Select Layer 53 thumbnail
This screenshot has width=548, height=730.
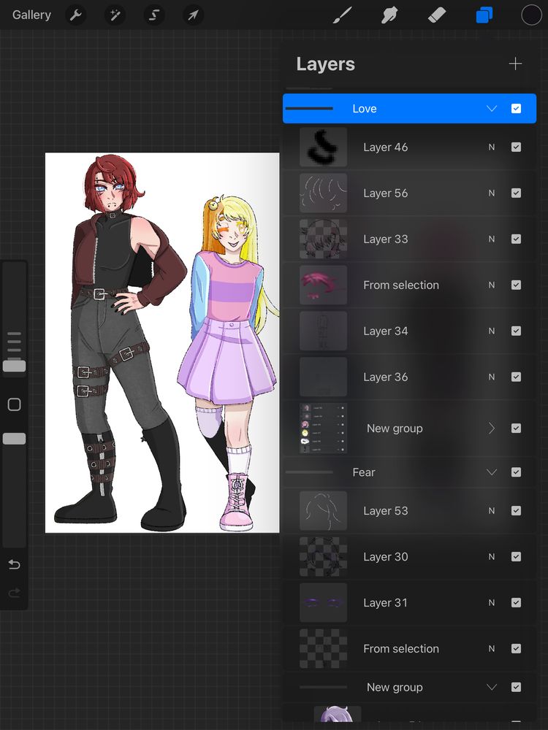pyautogui.click(x=324, y=511)
